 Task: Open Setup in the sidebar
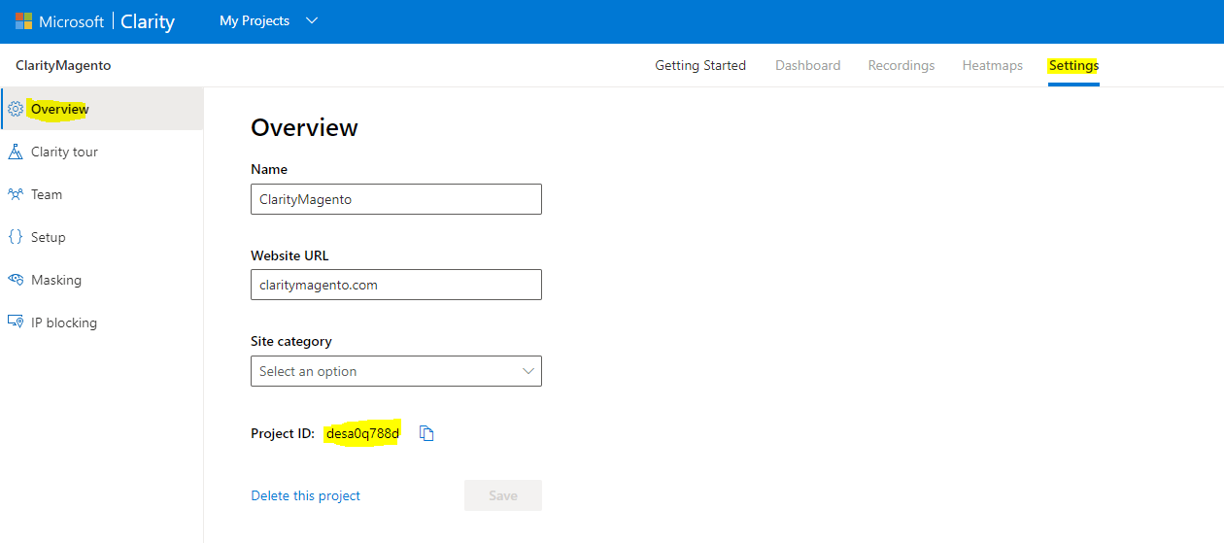coord(102,237)
